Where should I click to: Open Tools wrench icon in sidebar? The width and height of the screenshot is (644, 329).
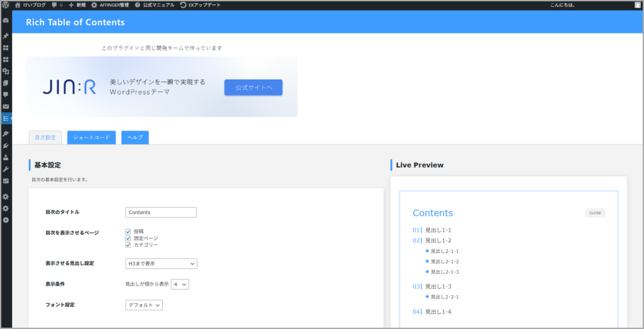point(6,169)
